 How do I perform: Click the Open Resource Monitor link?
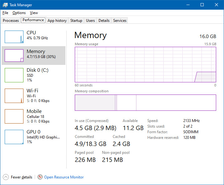pyautogui.click(x=64, y=177)
